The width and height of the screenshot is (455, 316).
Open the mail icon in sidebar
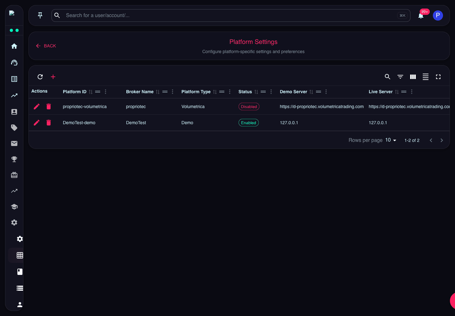point(14,143)
